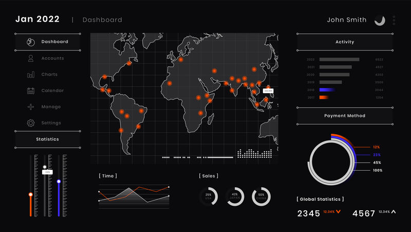Click the Accounts person icon
This screenshot has width=411, height=232.
[x=31, y=58]
